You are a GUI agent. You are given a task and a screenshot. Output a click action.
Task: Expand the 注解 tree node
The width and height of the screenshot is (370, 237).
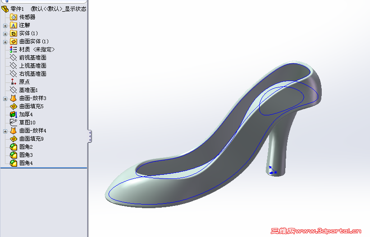coord(5,26)
